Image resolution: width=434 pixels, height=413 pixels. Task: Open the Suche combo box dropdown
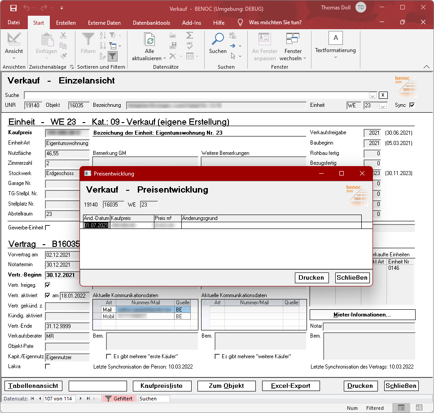tap(373, 95)
